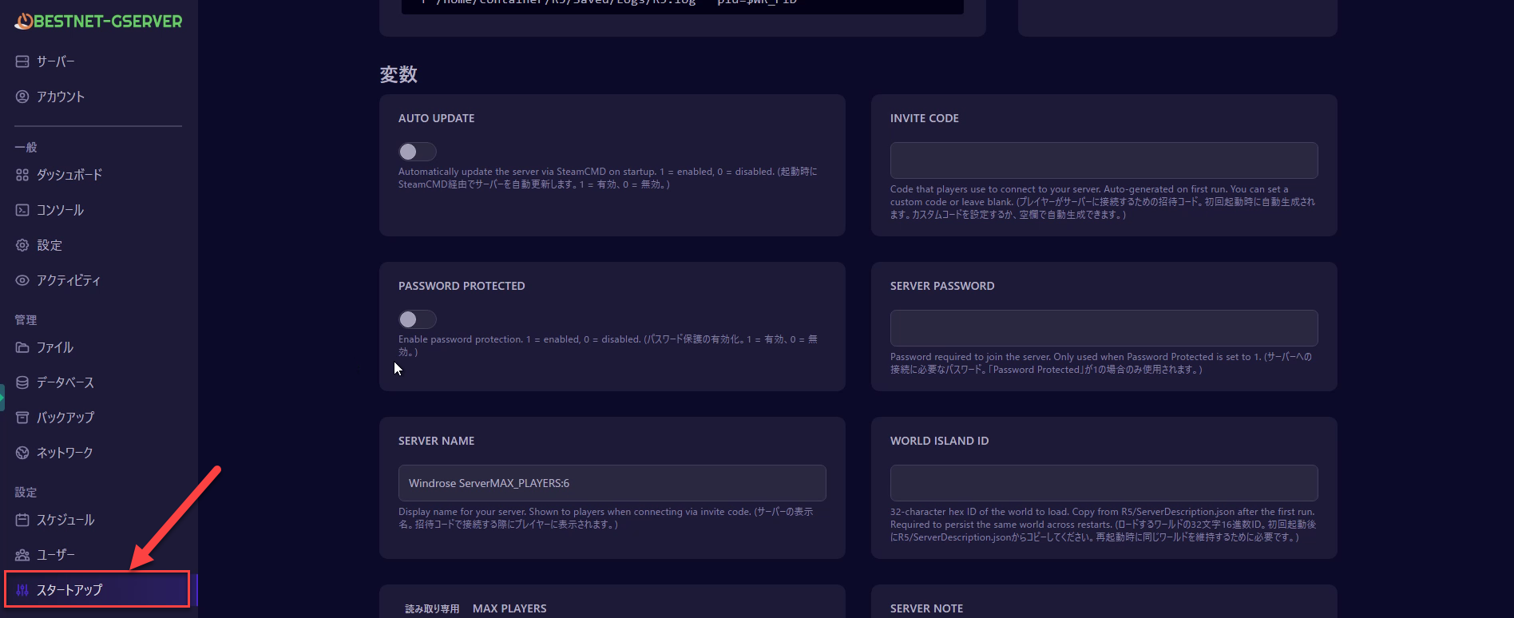Click the INVITE CODE input field
Image resolution: width=1514 pixels, height=618 pixels.
[x=1104, y=160]
